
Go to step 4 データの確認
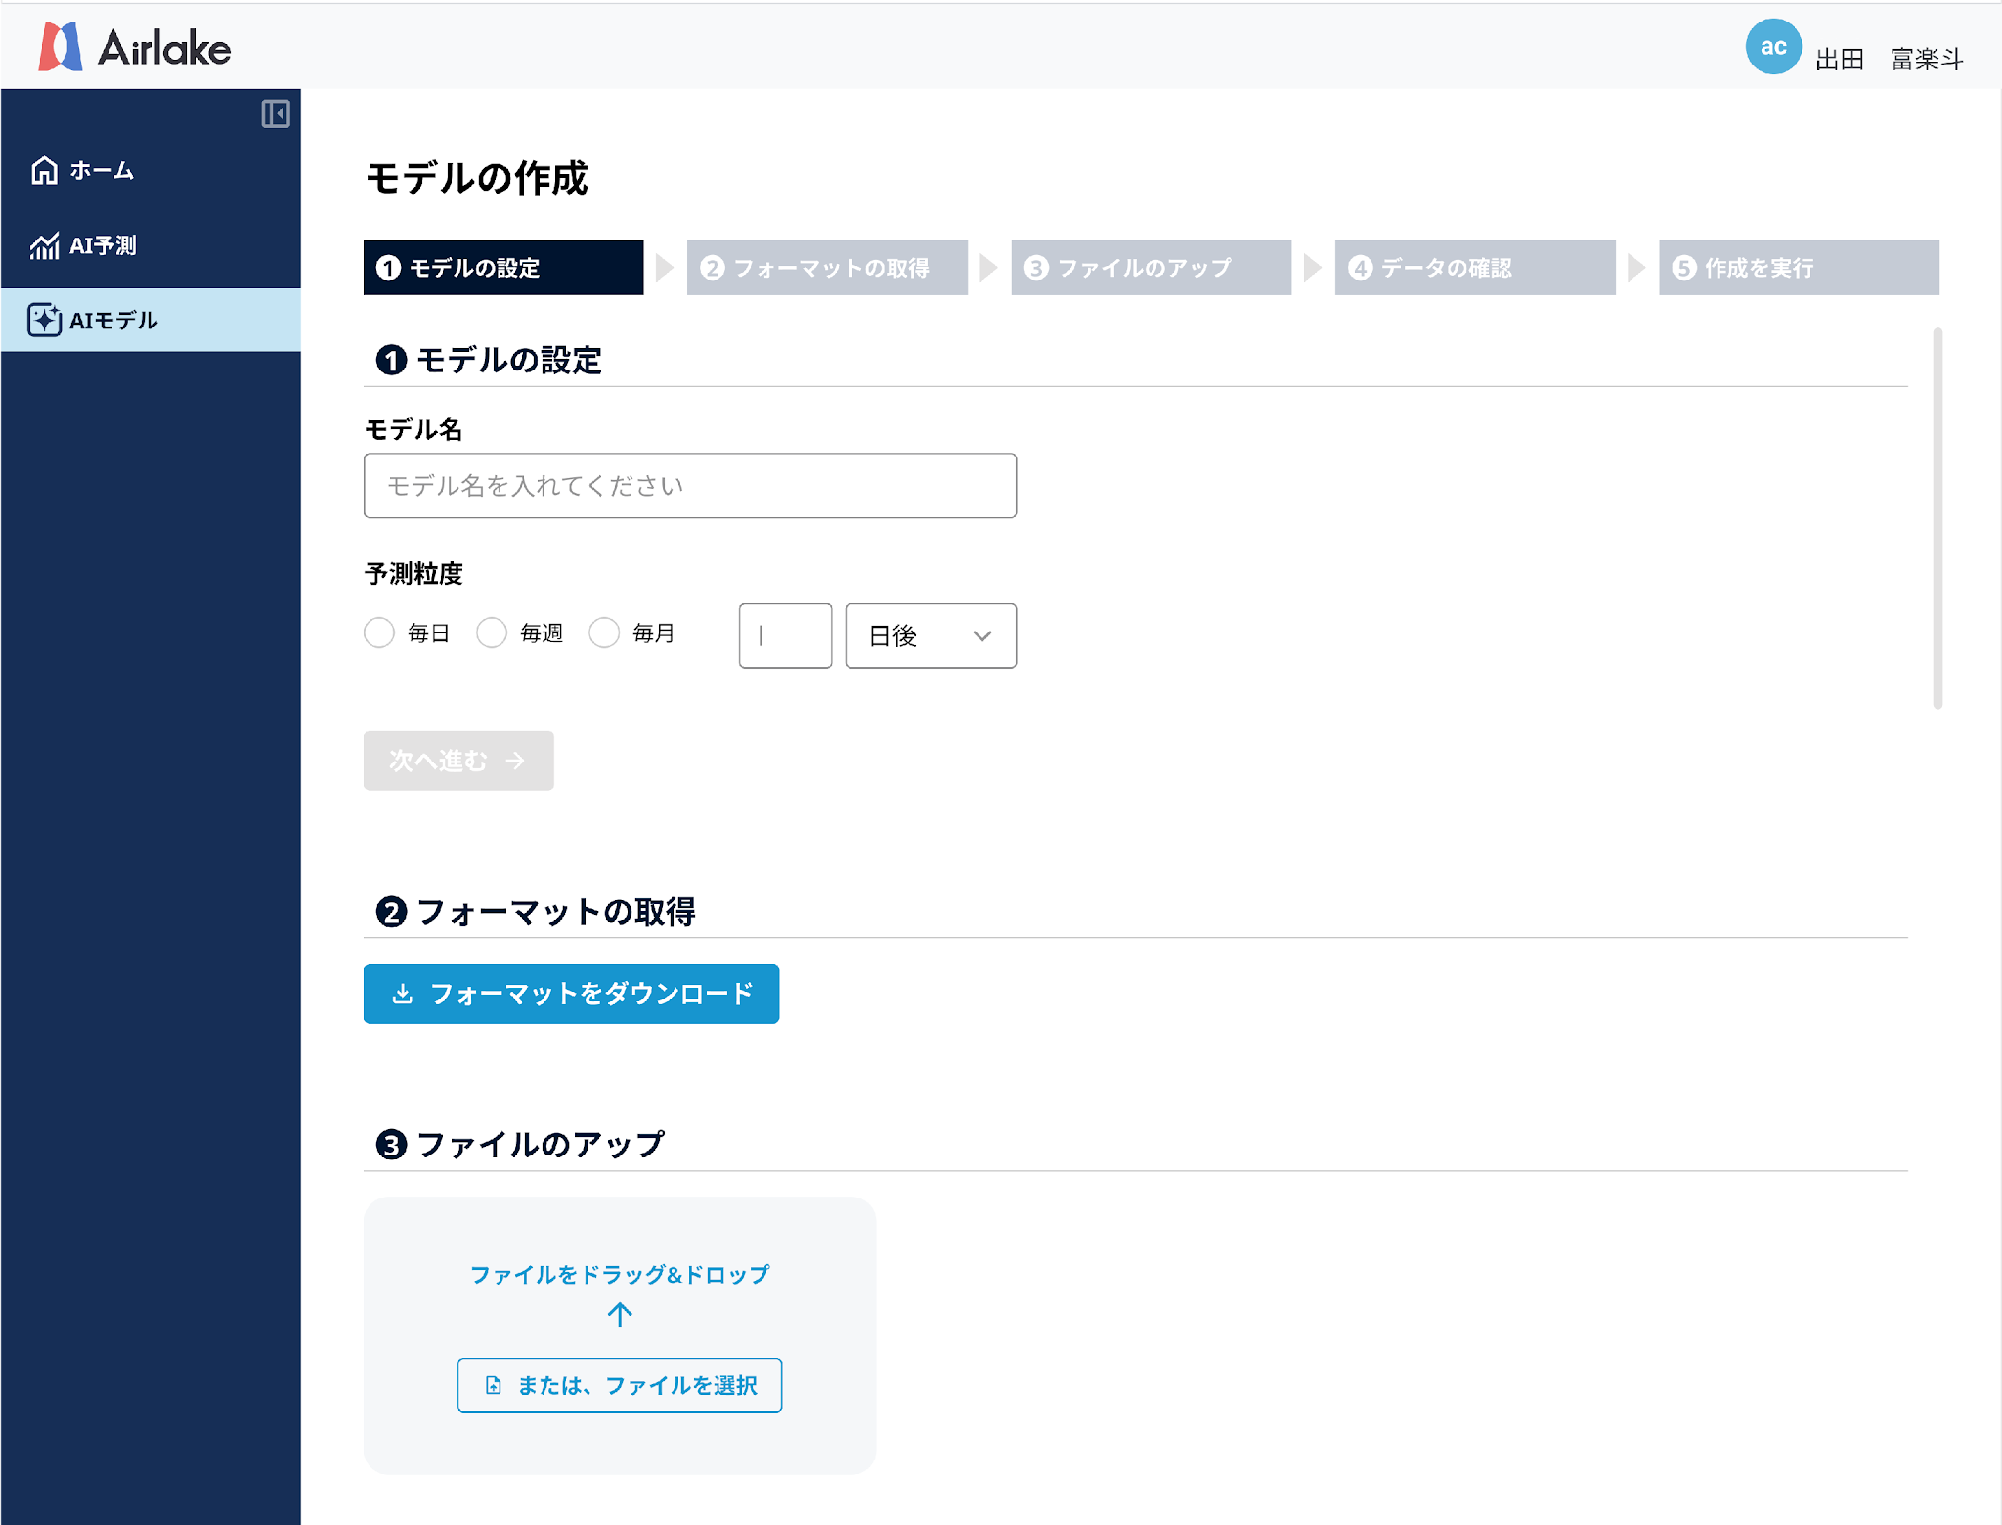pyautogui.click(x=1474, y=268)
